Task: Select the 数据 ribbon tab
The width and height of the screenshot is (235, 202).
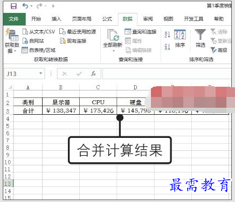Action: point(128,19)
